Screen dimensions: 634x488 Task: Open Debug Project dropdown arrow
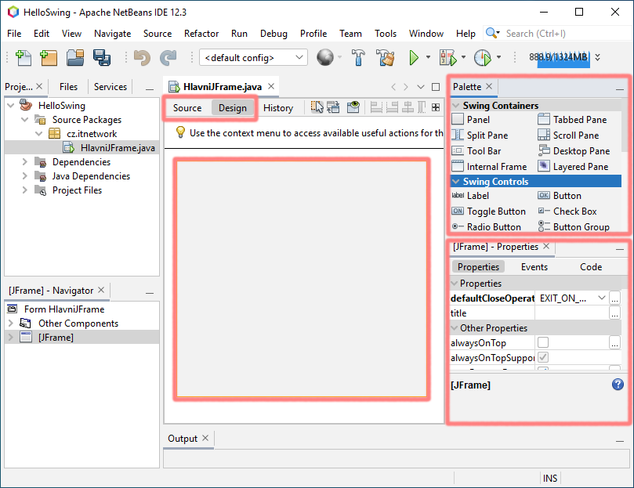coord(463,57)
